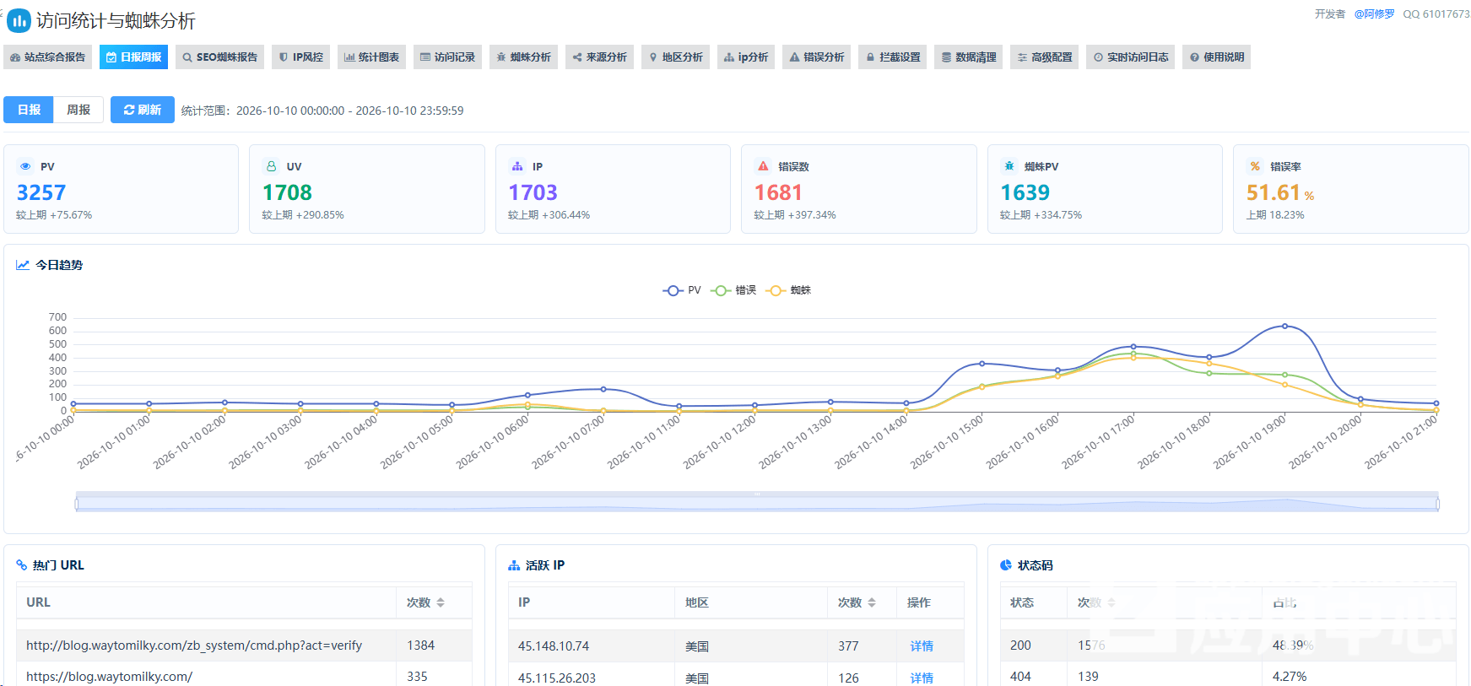Click the chart data zoom slider bar
Screen dimensions: 1471x686
point(757,502)
